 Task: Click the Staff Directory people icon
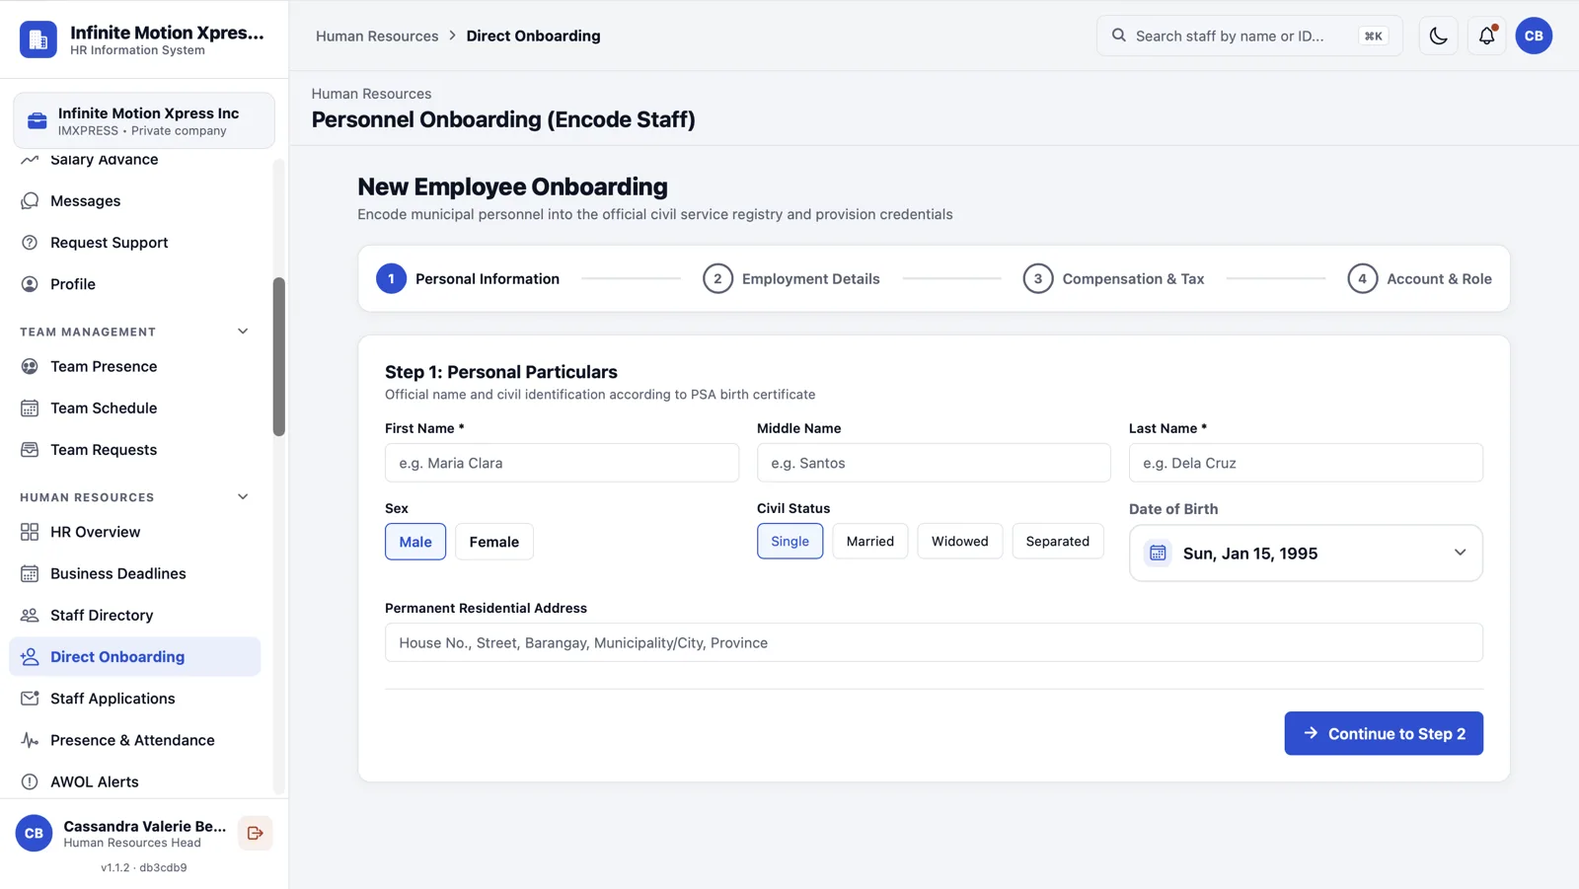pos(30,615)
